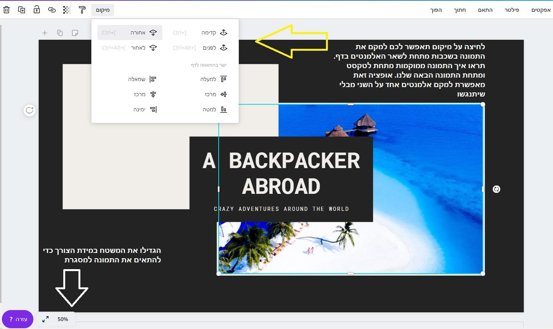Screen dimensions: 553x329
Task: Open the פילטר filter options
Action: (511, 10)
